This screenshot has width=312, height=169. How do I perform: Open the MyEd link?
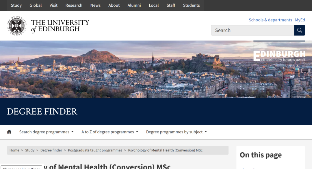click(300, 20)
